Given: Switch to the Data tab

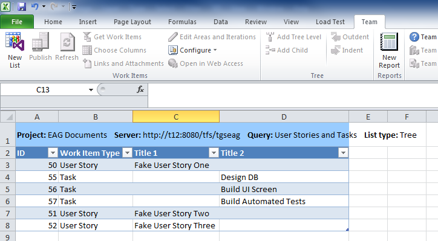Looking at the screenshot, I should pos(221,22).
